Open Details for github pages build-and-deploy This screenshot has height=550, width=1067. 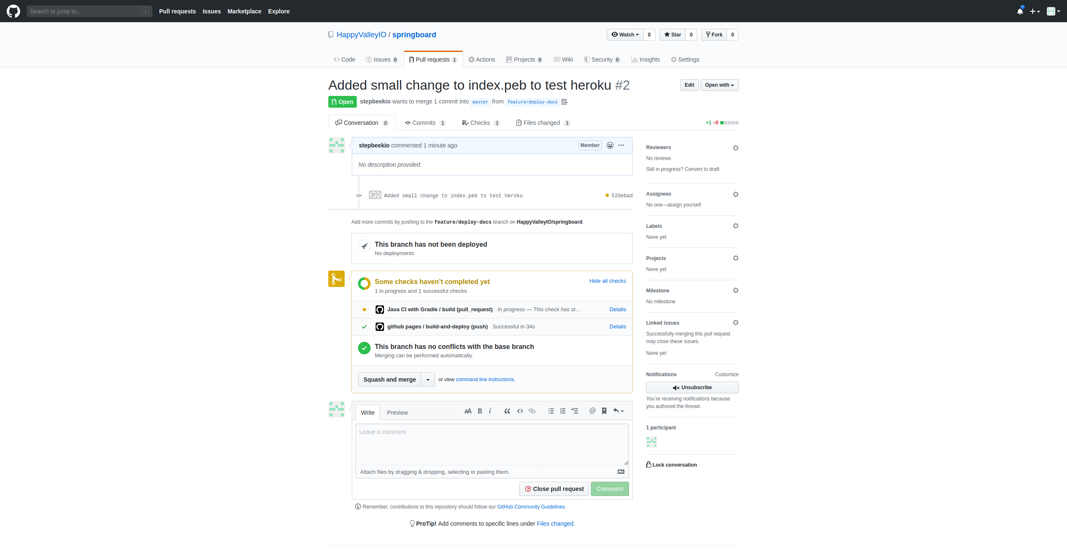(618, 327)
